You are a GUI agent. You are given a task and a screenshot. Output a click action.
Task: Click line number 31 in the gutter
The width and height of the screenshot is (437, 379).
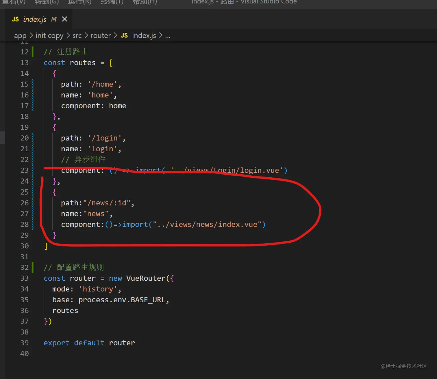tap(25, 257)
